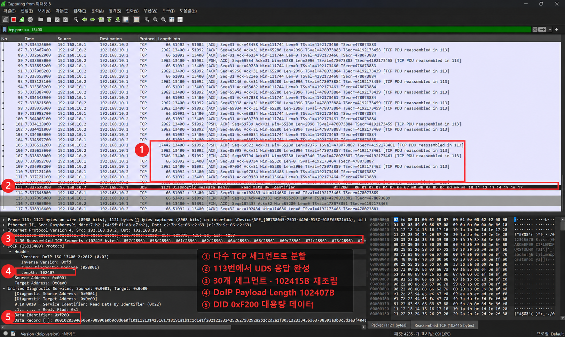Reset the text to normal size
Image resolution: width=565 pixels, height=337 pixels.
pos(164,20)
